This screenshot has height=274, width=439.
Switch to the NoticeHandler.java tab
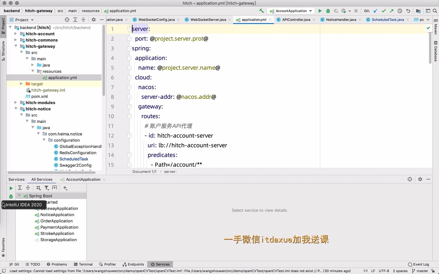point(341,19)
